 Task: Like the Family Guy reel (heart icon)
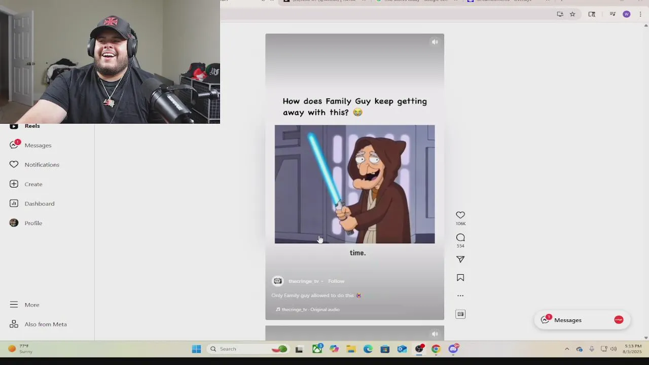(460, 215)
